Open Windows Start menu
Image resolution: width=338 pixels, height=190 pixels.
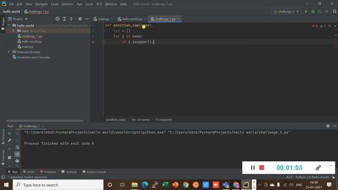click(x=6, y=185)
